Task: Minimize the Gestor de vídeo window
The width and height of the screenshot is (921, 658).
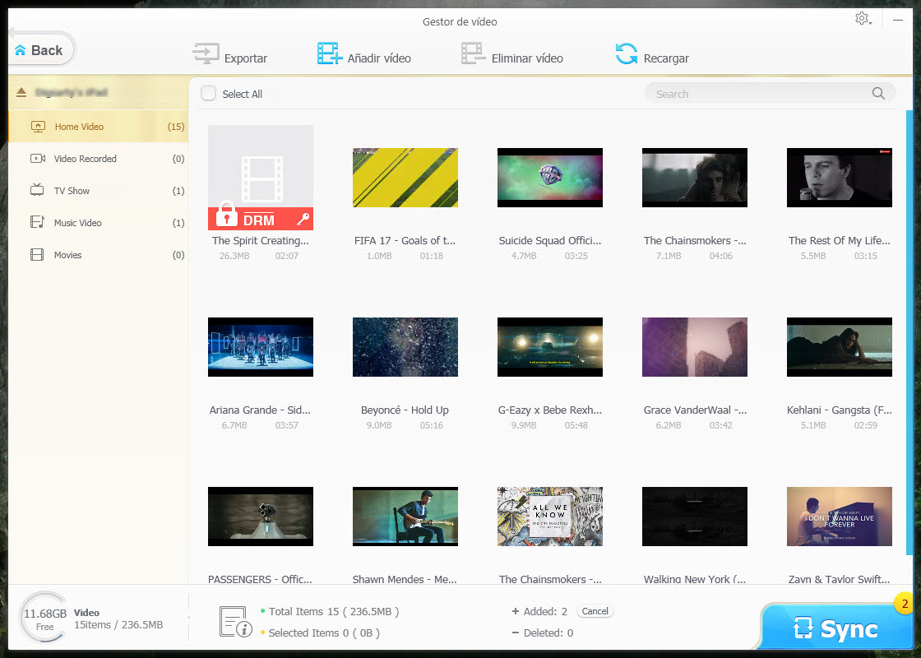Action: [x=897, y=20]
